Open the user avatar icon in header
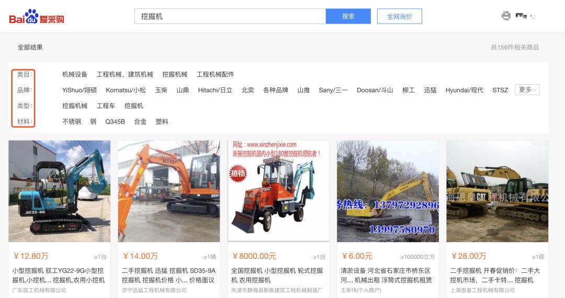Image resolution: width=565 pixels, height=298 pixels. pos(506,16)
